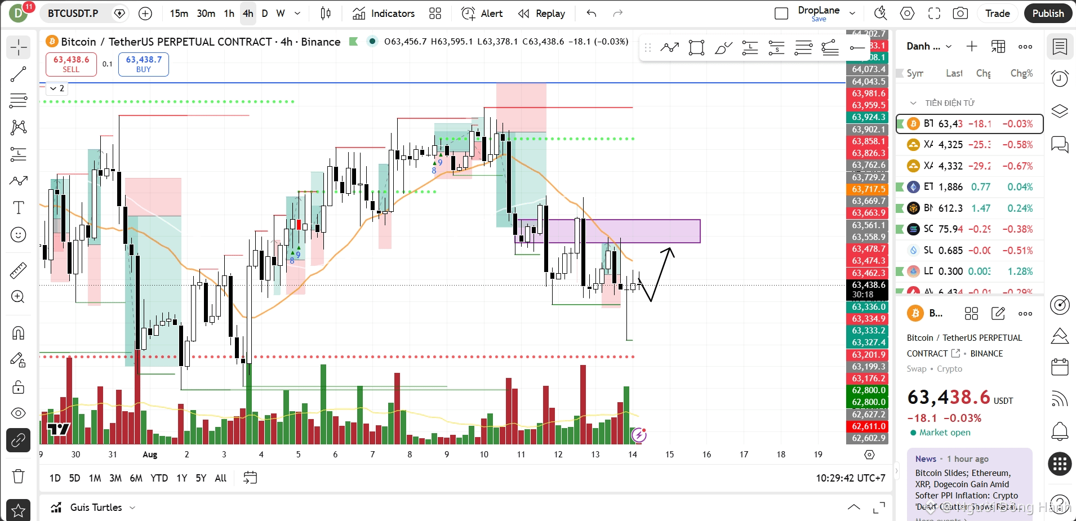Select the crosshair cursor tool
This screenshot has width=1076, height=521.
18,47
